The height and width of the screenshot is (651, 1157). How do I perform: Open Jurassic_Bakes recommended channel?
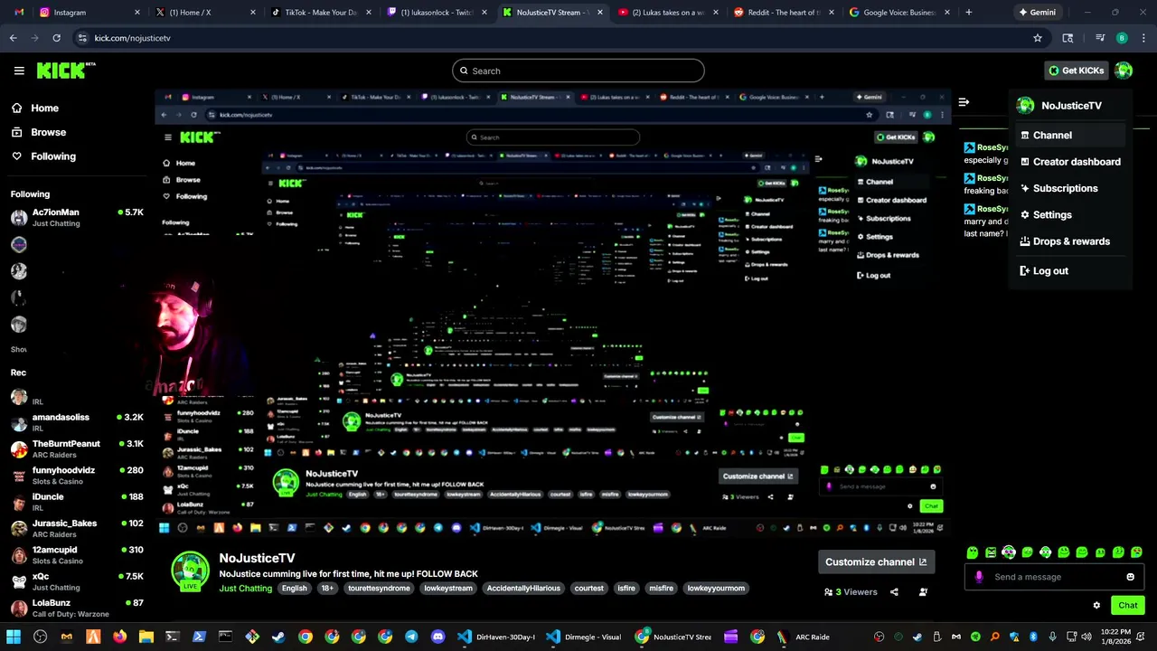[x=76, y=528]
